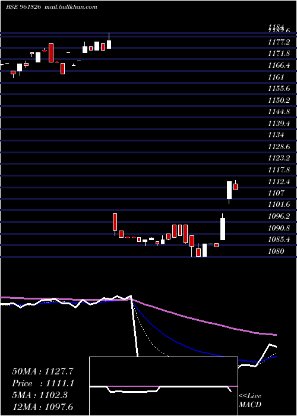Select the 5MA : 1102.3 readout
This screenshot has height=416, width=297.
point(40,395)
